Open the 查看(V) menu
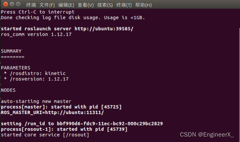This screenshot has width=240, height=142. (86, 5)
